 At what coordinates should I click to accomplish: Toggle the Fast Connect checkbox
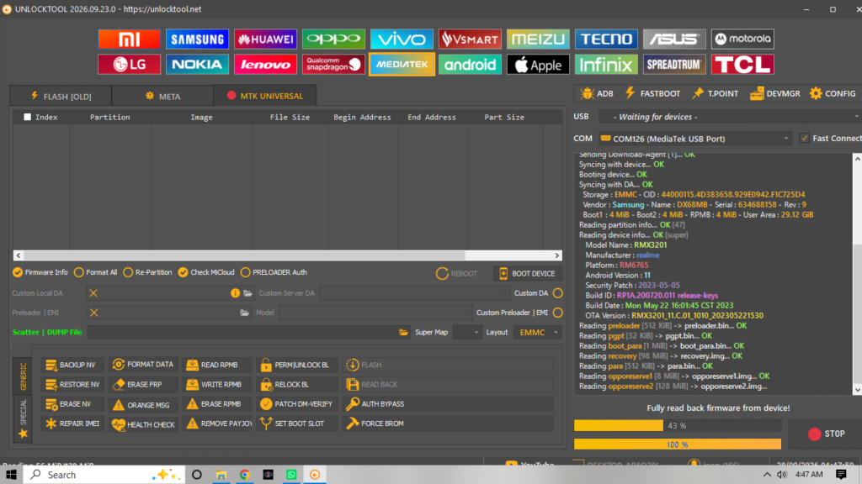pyautogui.click(x=804, y=139)
